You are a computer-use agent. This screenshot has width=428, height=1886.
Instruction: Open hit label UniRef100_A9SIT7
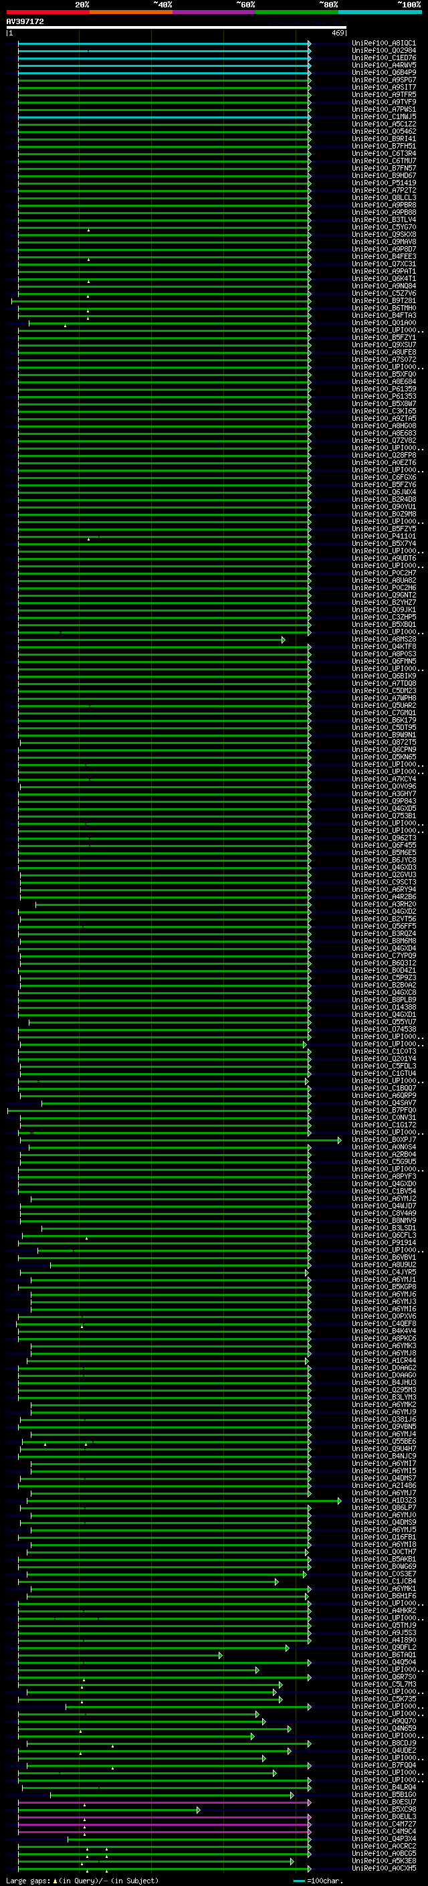384,88
